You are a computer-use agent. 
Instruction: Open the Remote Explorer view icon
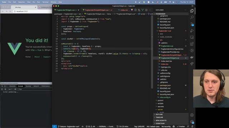(x=192, y=37)
